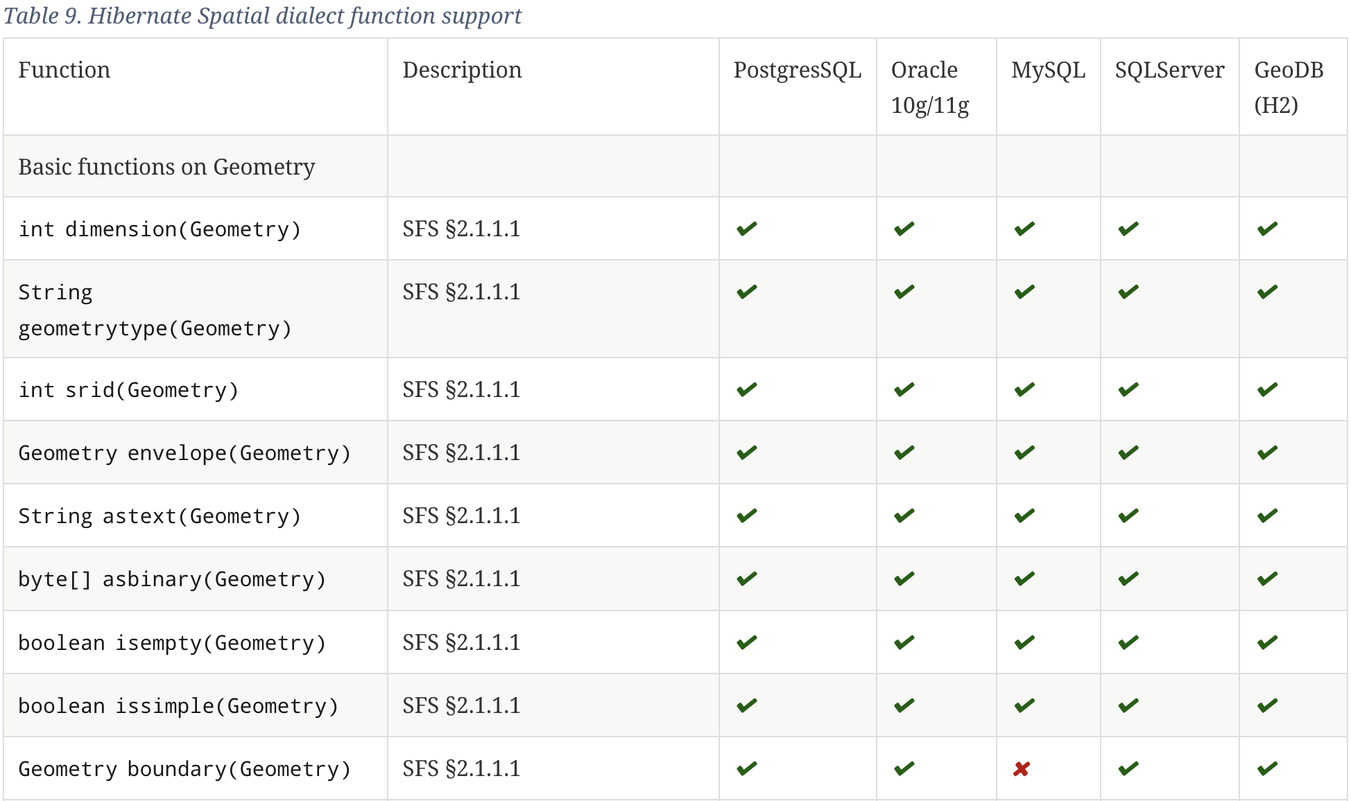Click the PostgresSQL checkmark for int dimension(Geometry)
Image resolution: width=1351 pixels, height=801 pixels.
tap(747, 229)
